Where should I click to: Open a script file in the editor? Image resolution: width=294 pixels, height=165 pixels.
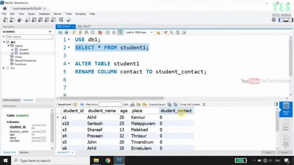[x=60, y=33]
